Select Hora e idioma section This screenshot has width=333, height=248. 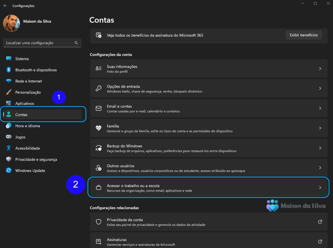28,126
